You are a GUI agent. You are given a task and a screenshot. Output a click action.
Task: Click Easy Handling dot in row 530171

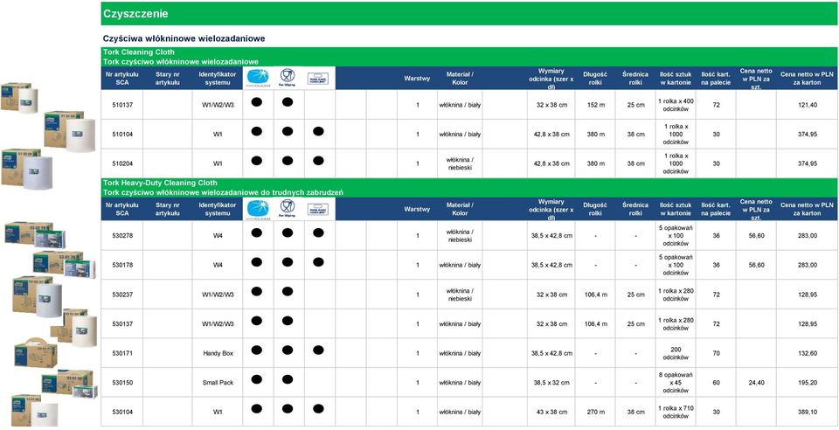(x=318, y=350)
